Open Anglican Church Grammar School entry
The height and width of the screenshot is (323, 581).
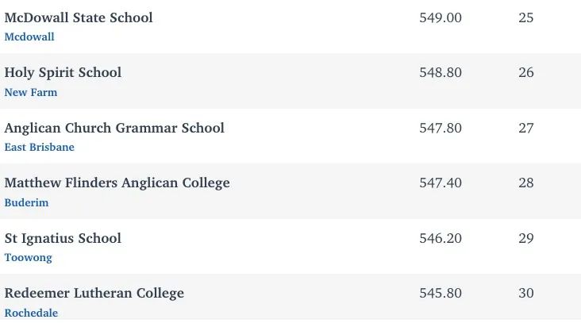pyautogui.click(x=114, y=128)
